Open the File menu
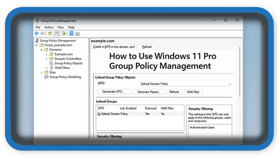 tap(38, 27)
